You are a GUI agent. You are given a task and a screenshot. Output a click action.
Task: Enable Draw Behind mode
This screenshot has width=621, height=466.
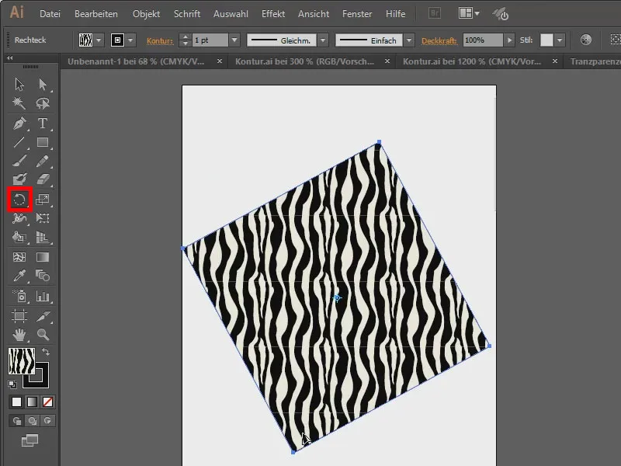[x=32, y=421]
